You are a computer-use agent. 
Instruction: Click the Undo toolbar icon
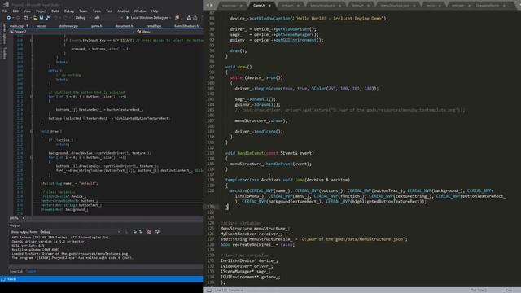pyautogui.click(x=55, y=18)
